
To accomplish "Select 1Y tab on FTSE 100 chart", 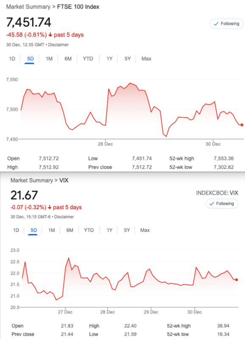I will tap(109, 59).
